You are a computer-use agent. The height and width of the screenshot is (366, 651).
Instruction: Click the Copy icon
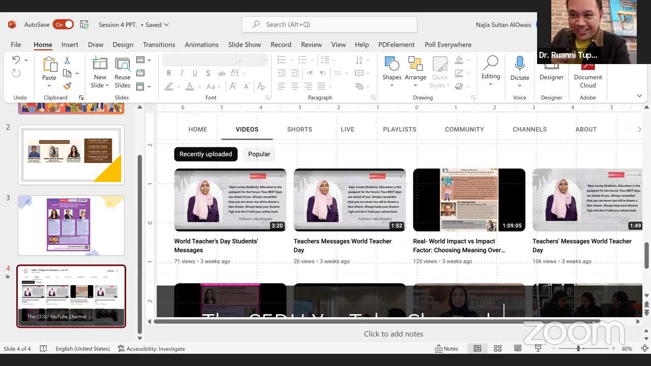67,73
